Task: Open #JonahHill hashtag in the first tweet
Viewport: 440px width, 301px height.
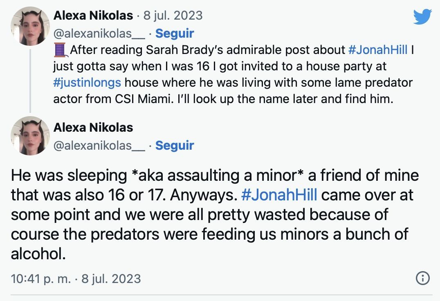Action: pos(377,50)
